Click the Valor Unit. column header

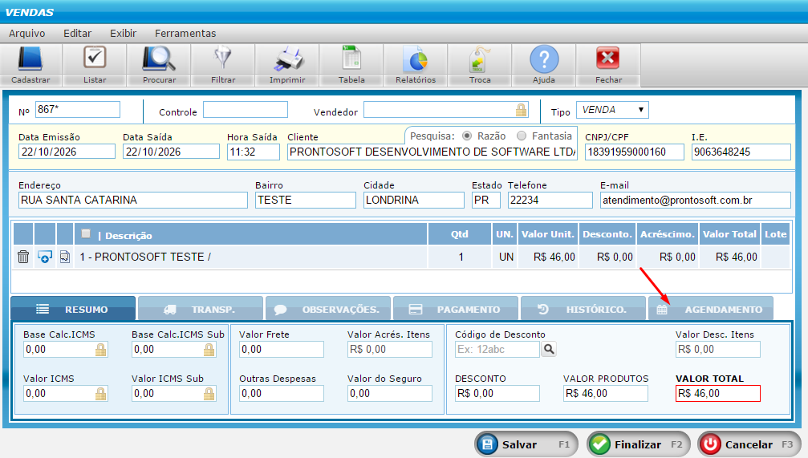tap(548, 234)
